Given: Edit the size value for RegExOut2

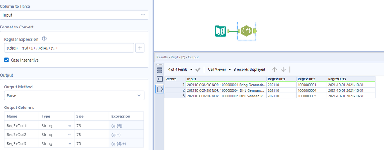Looking at the screenshot, I should tap(91, 135).
